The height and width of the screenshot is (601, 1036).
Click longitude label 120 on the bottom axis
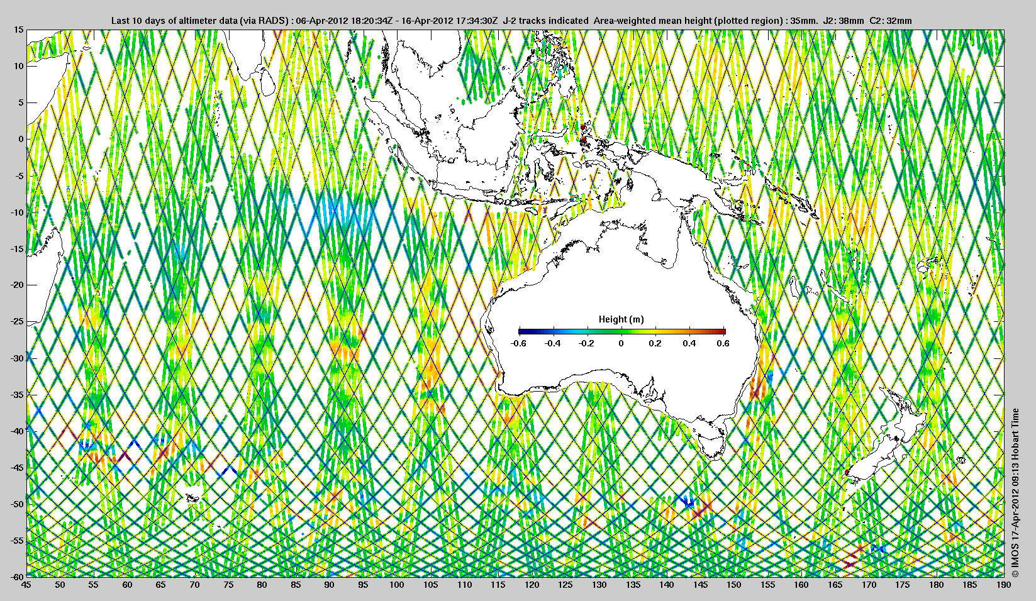532,585
